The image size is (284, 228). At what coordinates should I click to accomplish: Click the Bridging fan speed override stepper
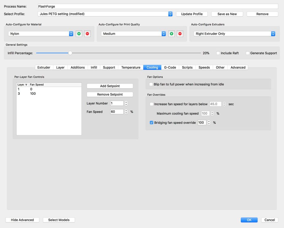[209, 123]
